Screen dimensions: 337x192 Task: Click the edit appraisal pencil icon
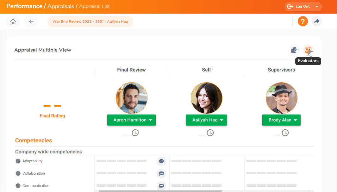pos(294,50)
